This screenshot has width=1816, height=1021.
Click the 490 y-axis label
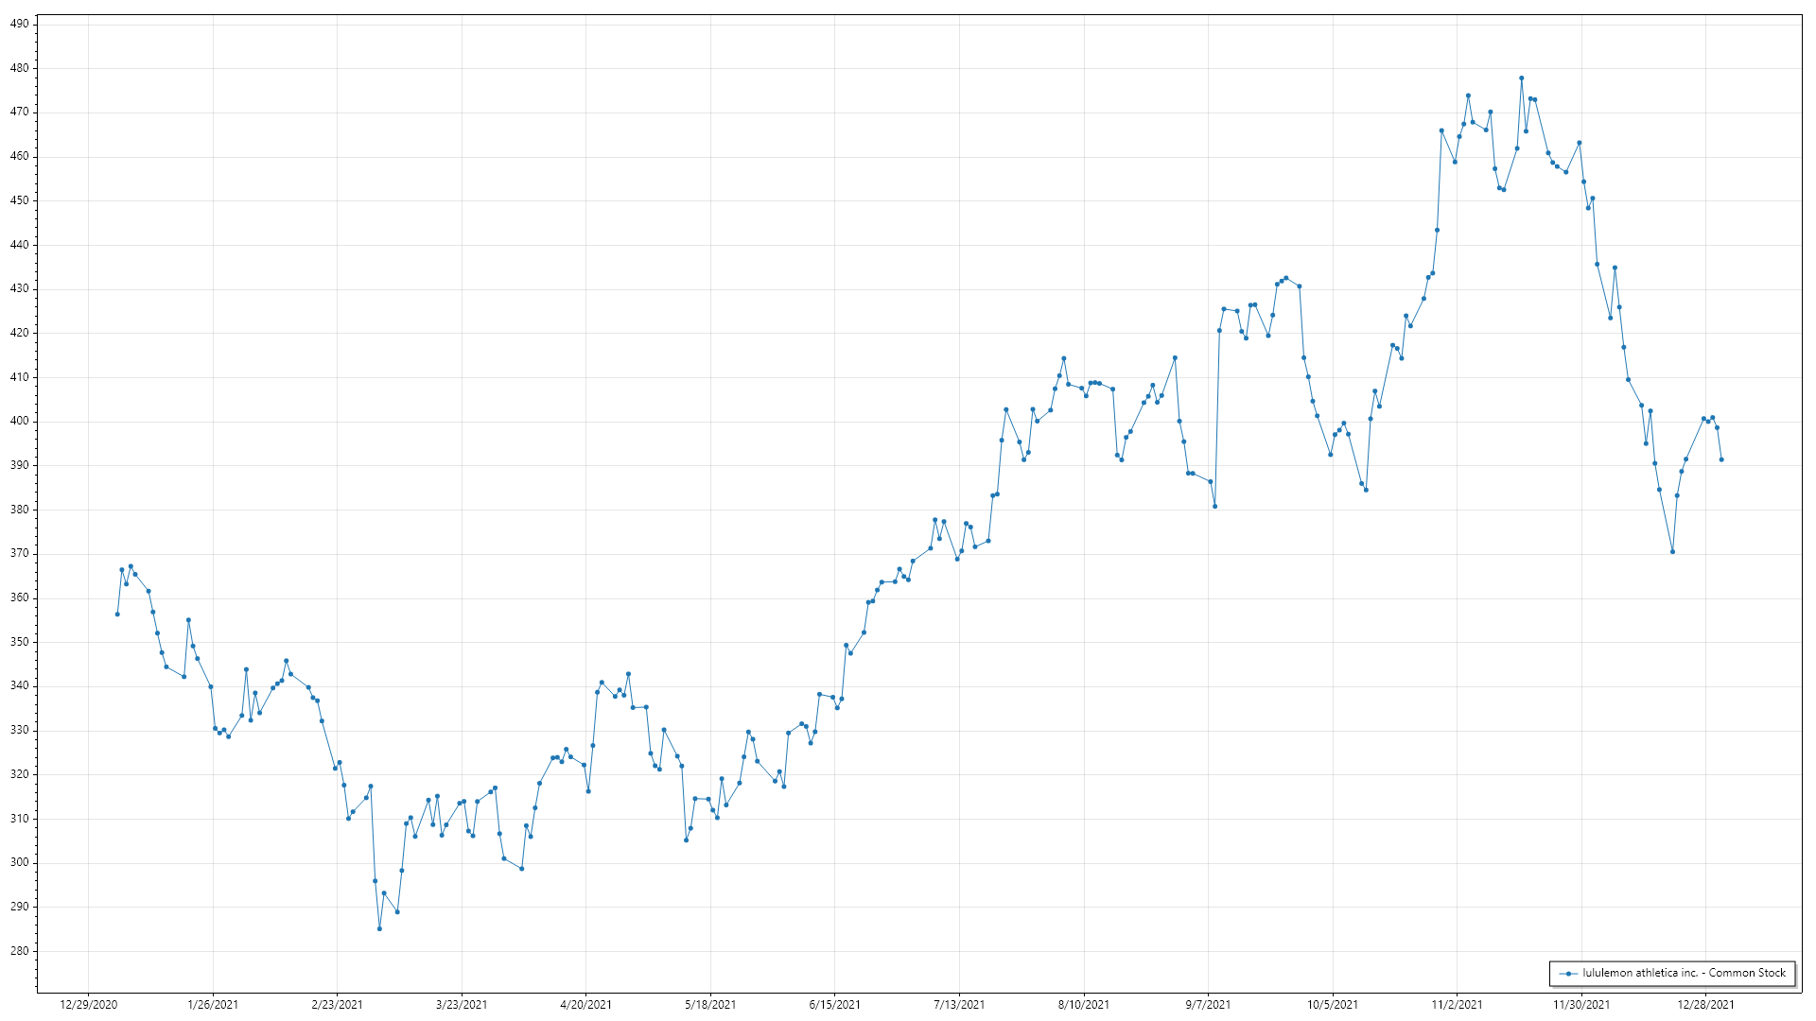(19, 24)
